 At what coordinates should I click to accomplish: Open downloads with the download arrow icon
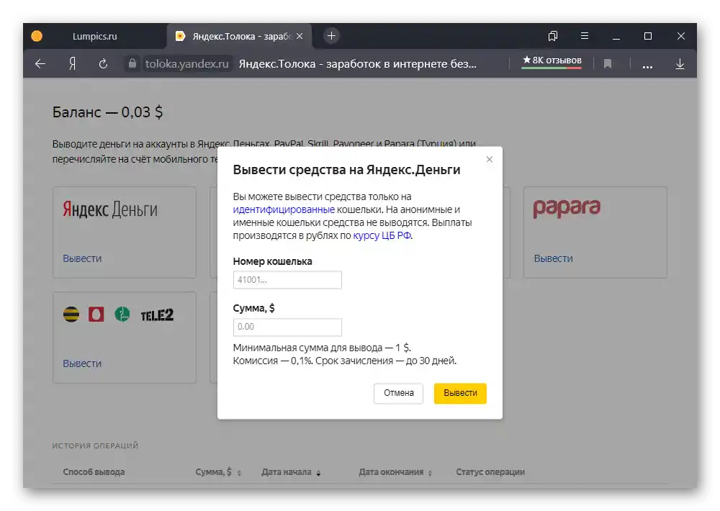pyautogui.click(x=680, y=64)
